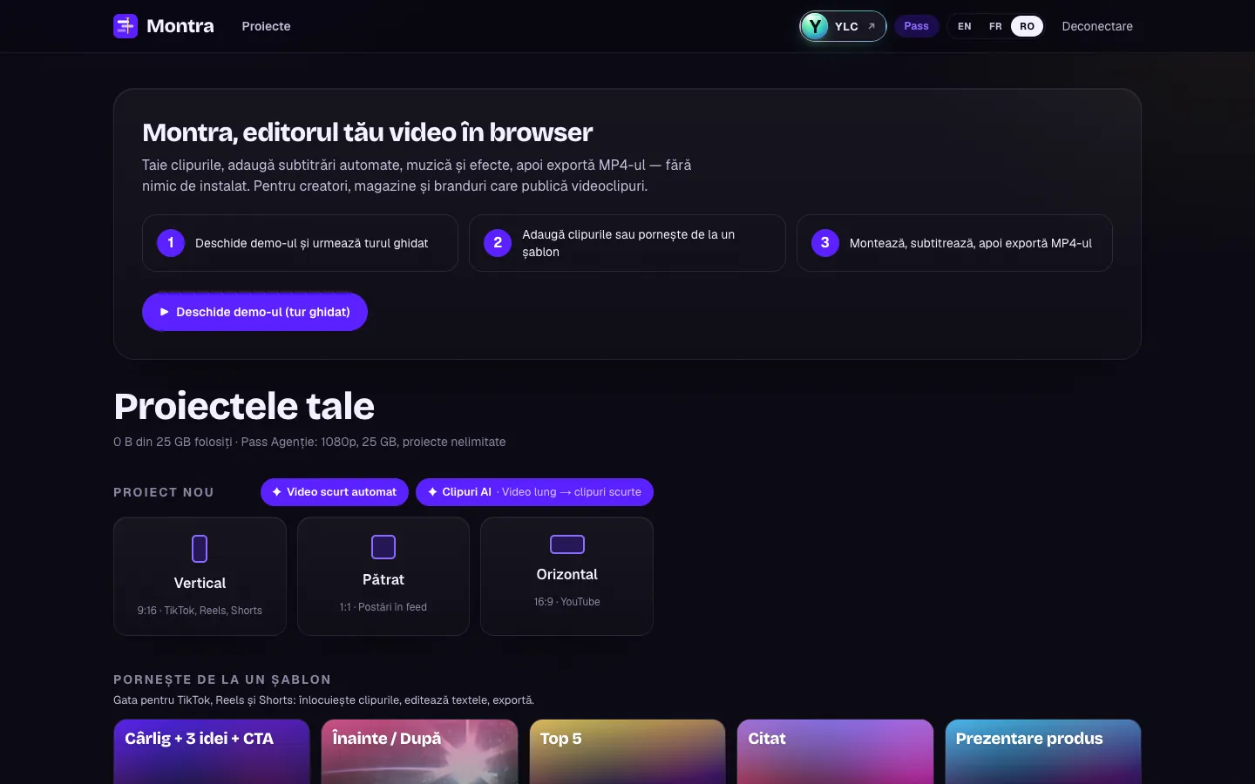
Task: Click the Montra logo icon
Action: pyautogui.click(x=125, y=26)
